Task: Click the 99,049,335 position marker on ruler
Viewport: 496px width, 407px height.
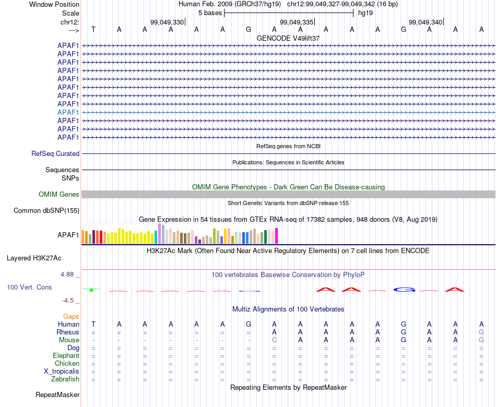Action: pos(297,22)
